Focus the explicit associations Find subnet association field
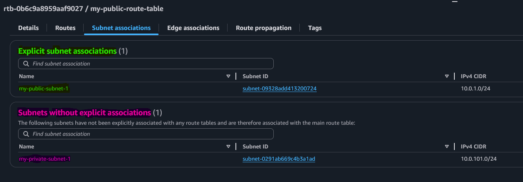This screenshot has height=182, width=523. click(150, 64)
